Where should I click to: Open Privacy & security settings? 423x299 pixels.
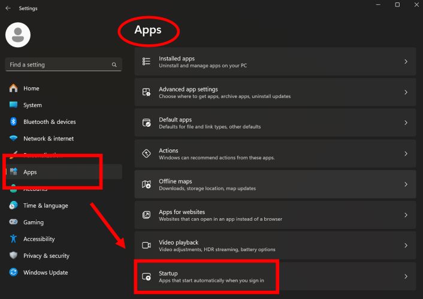46,256
